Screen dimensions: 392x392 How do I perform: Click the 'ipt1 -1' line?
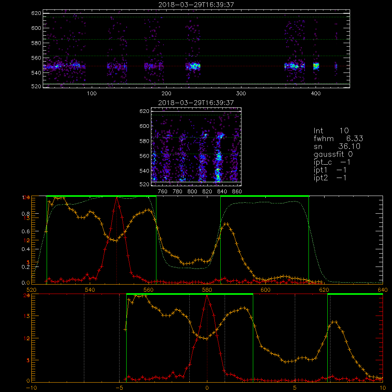330,170
